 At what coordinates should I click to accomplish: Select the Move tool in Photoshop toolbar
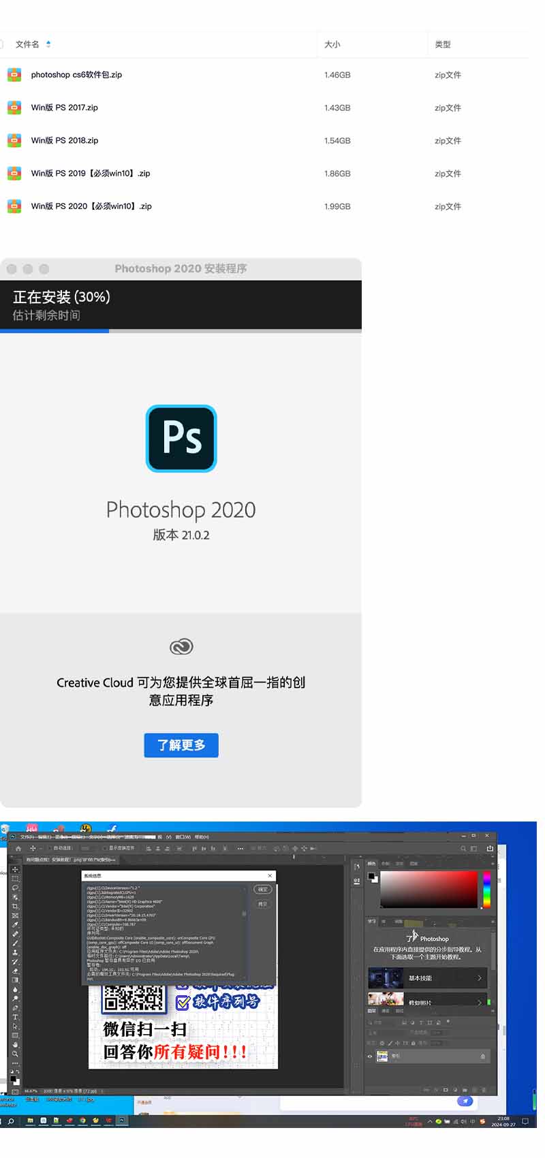pyautogui.click(x=15, y=869)
